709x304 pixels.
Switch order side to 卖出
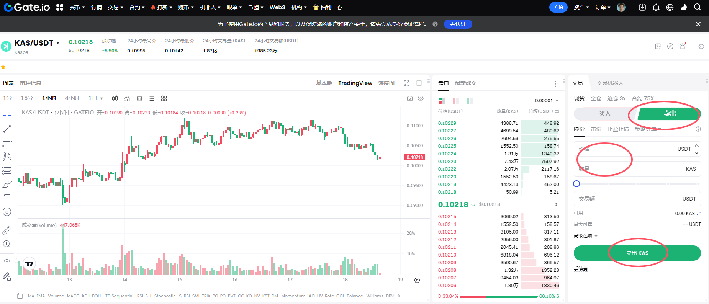(x=670, y=114)
